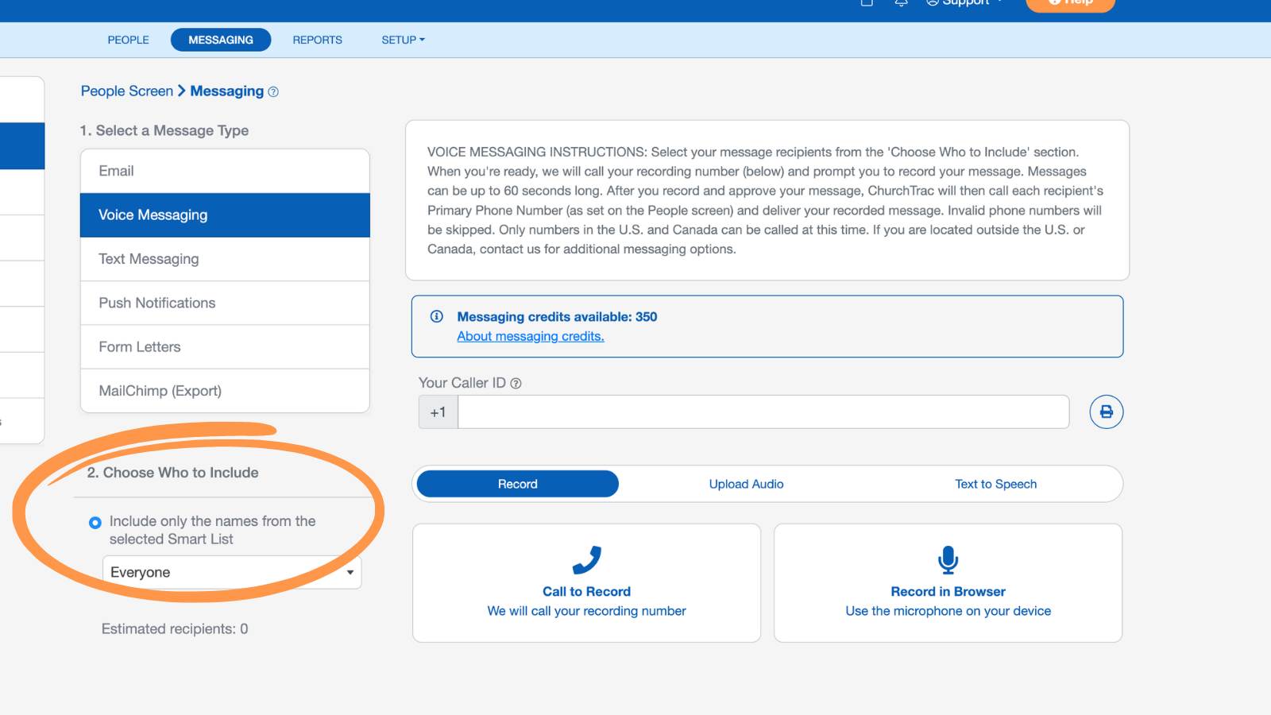
Task: Switch to Text to Speech option
Action: (x=995, y=484)
